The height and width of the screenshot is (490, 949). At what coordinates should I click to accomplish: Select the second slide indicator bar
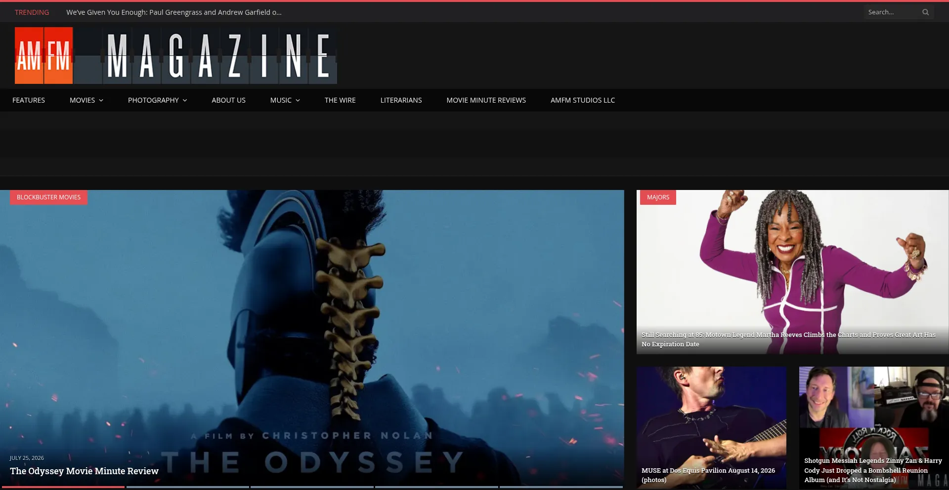click(187, 487)
